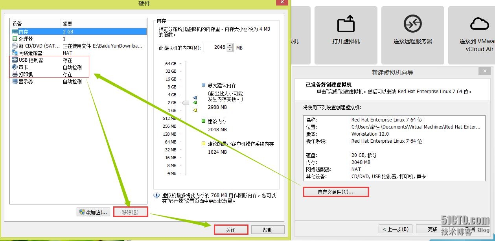Click the 自定义硬件(C)... button

336,192
